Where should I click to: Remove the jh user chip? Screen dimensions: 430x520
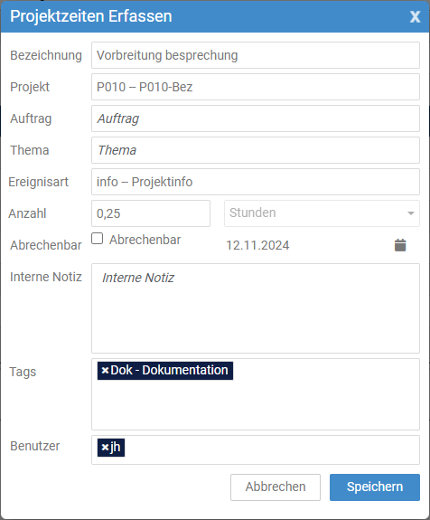[x=105, y=448]
